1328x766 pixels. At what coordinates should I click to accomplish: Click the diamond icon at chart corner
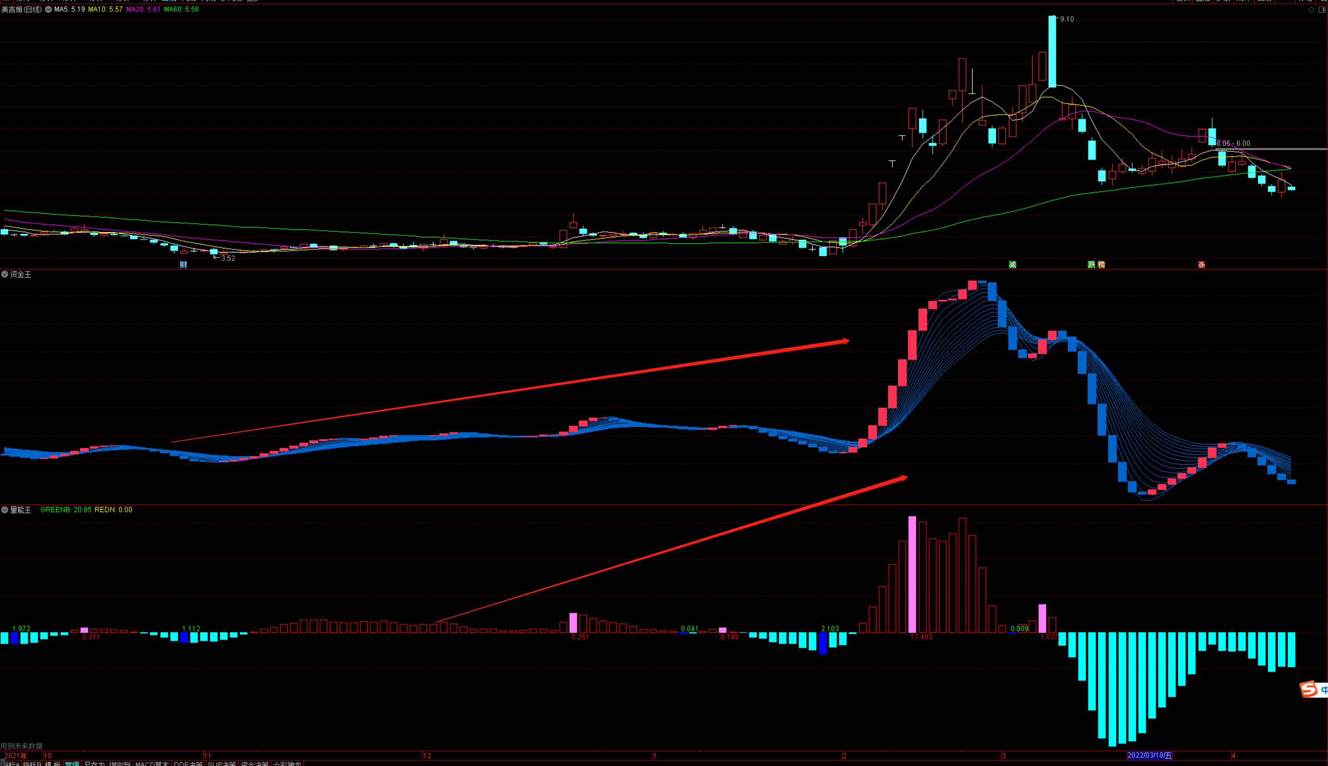1311,9
